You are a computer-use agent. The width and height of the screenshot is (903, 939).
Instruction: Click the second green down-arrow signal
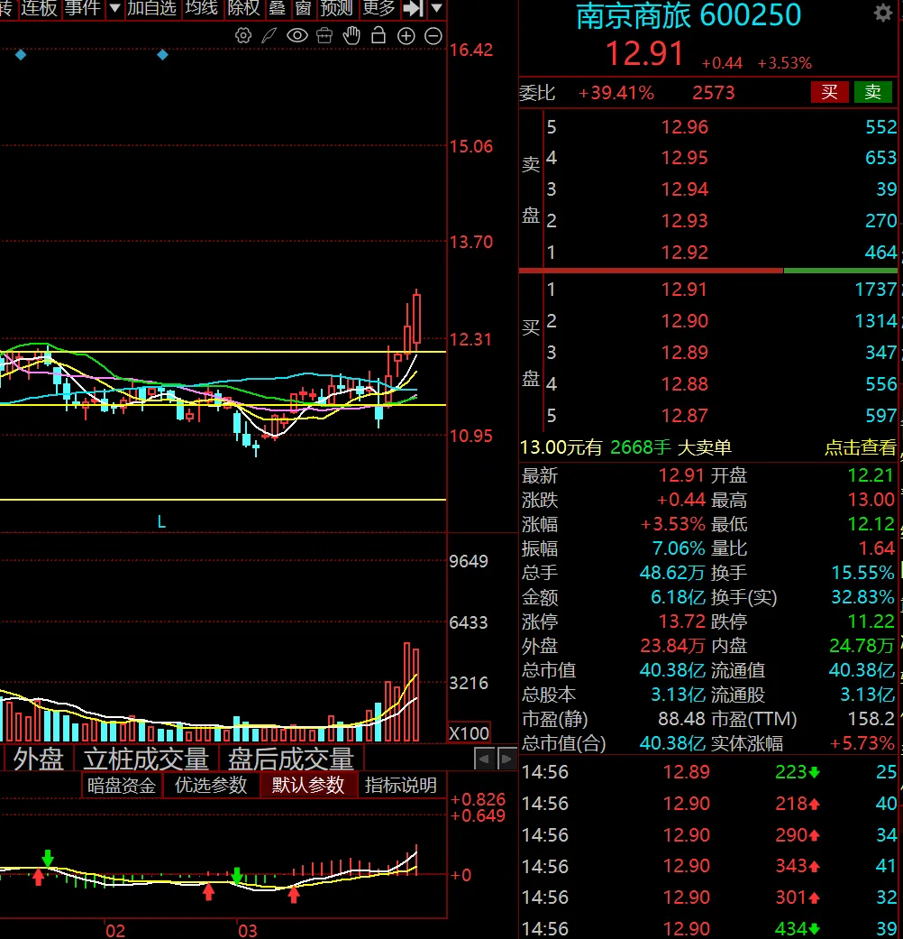(238, 876)
